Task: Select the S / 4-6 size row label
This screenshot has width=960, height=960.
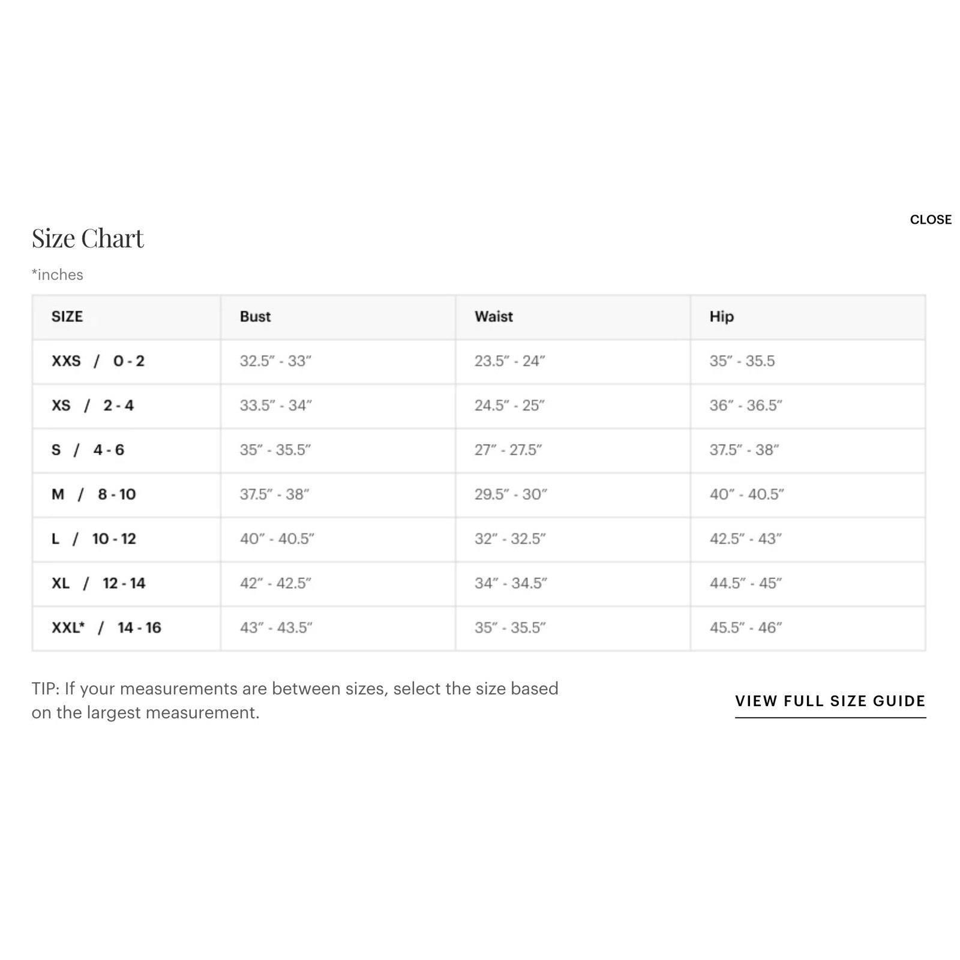Action: click(88, 450)
